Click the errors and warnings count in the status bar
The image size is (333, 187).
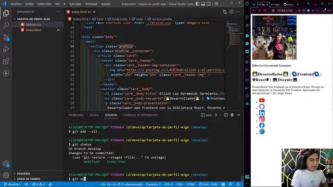coord(39,184)
